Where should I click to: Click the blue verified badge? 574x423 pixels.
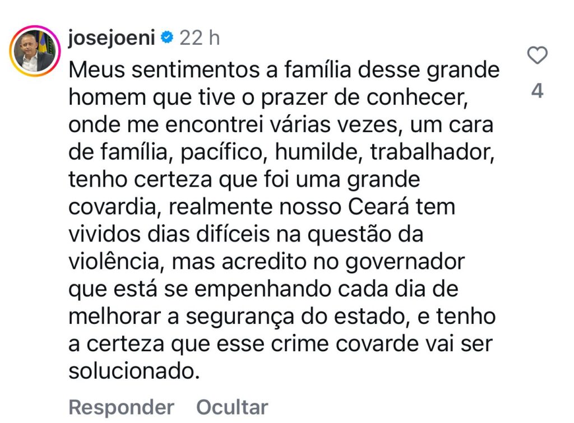167,38
